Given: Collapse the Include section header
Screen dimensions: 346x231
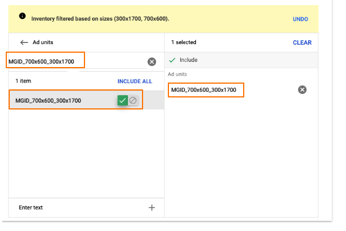Looking at the screenshot, I should pyautogui.click(x=241, y=60).
